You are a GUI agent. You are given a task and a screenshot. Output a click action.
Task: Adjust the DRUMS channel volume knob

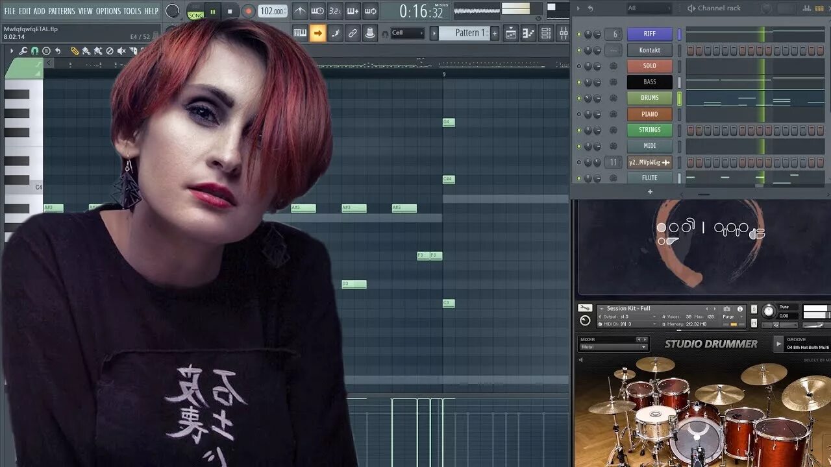pyautogui.click(x=597, y=98)
